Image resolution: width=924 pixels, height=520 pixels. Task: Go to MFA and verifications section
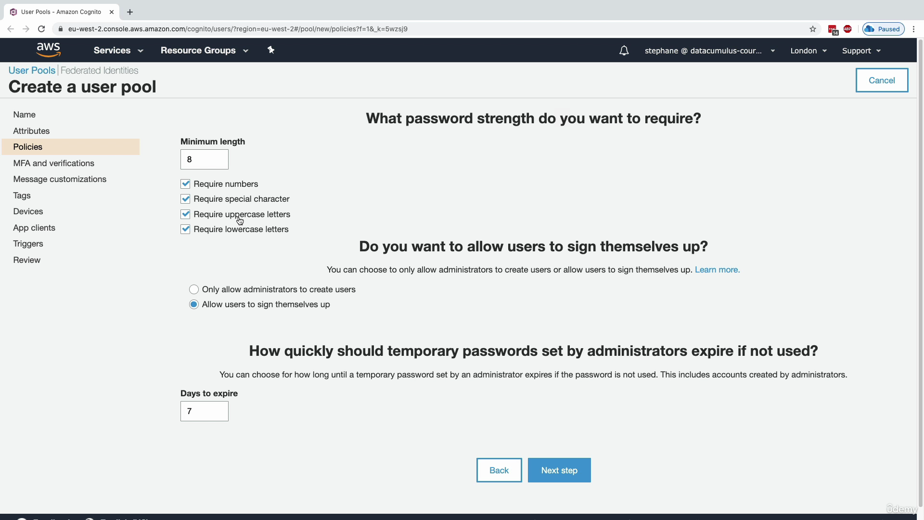click(x=54, y=163)
